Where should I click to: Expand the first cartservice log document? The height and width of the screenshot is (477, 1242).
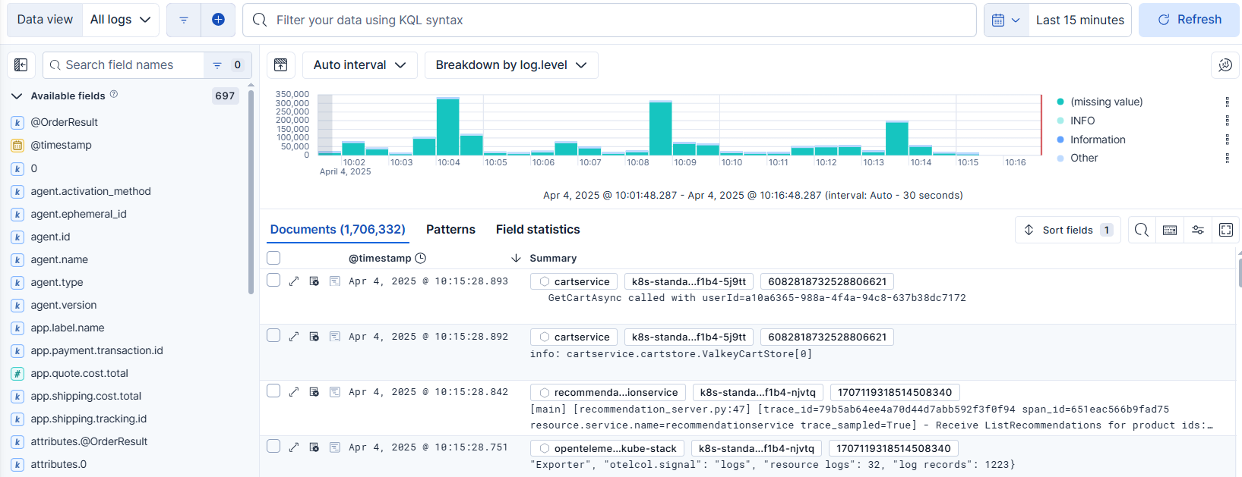tap(294, 281)
